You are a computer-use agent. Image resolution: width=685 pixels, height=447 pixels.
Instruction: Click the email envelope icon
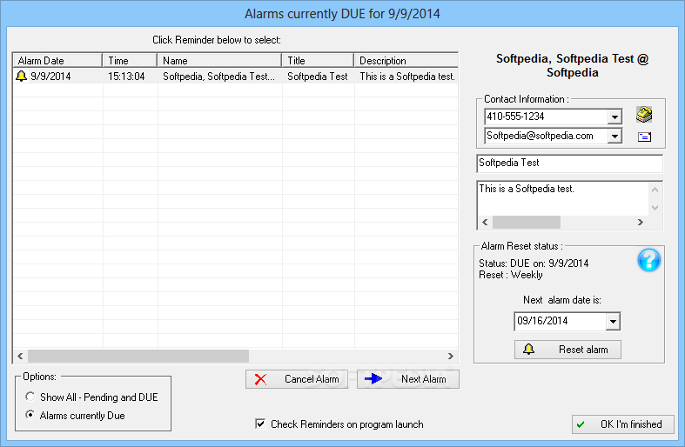644,137
